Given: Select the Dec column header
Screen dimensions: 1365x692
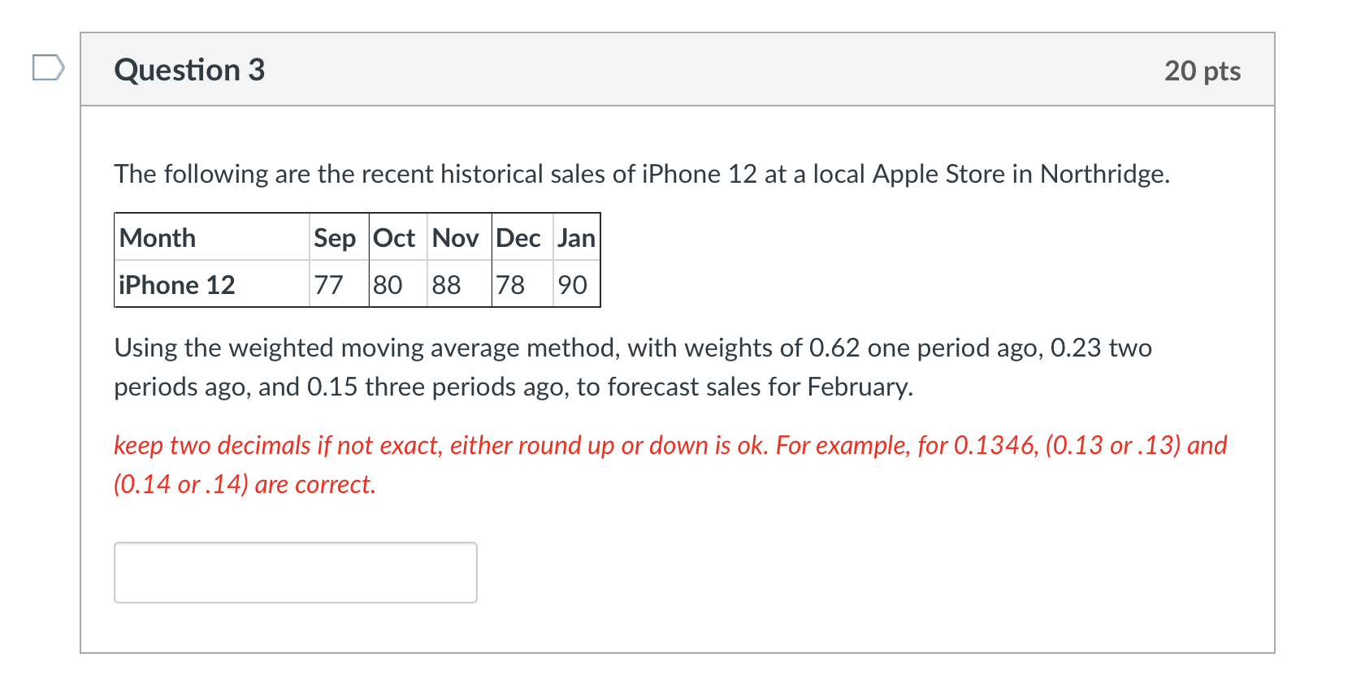Looking at the screenshot, I should [518, 238].
